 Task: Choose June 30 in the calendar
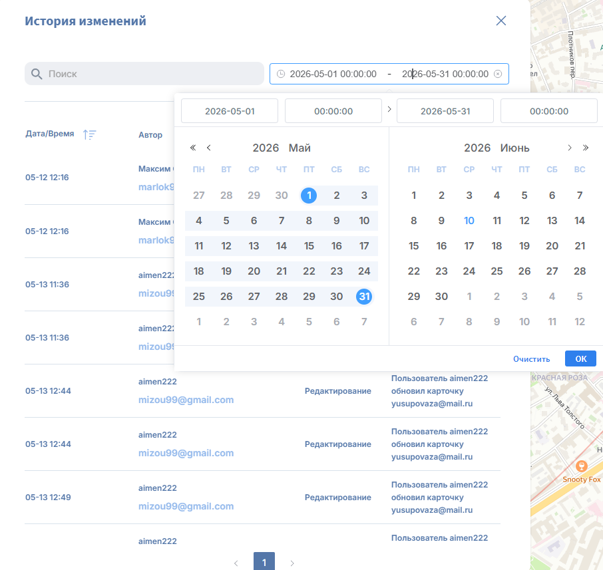pos(441,297)
